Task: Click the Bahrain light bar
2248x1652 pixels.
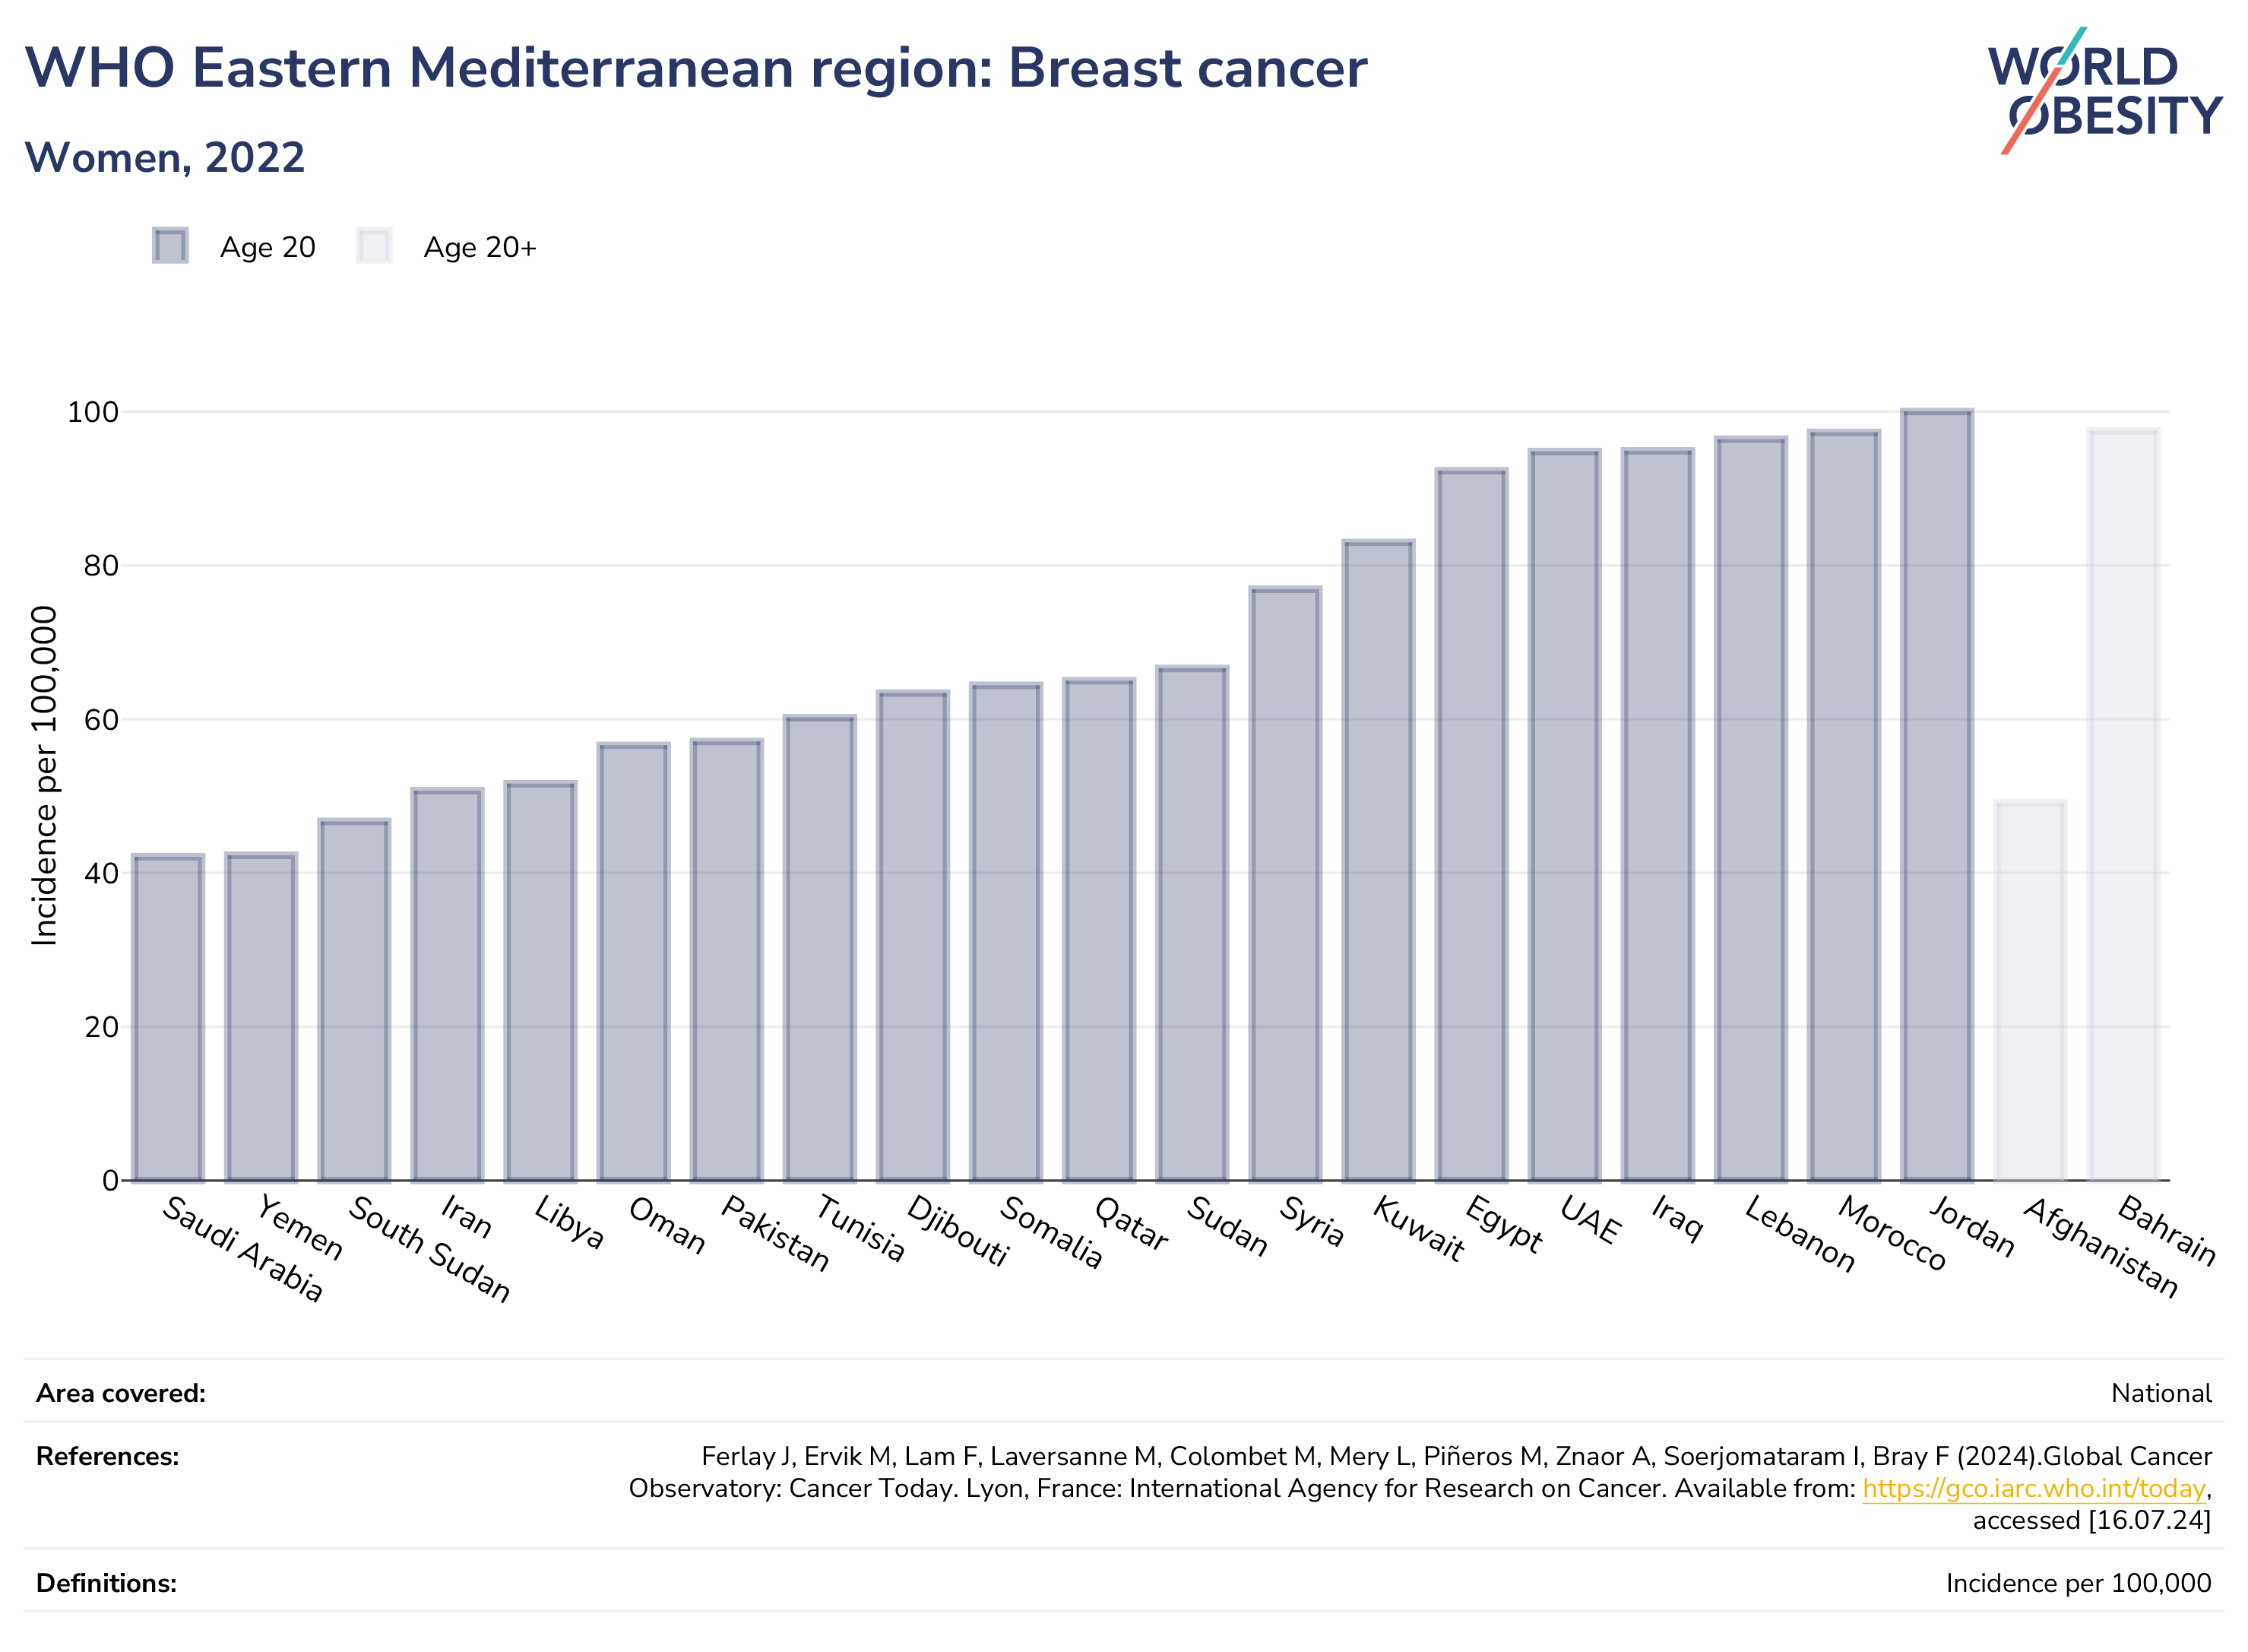Action: [x=2123, y=805]
